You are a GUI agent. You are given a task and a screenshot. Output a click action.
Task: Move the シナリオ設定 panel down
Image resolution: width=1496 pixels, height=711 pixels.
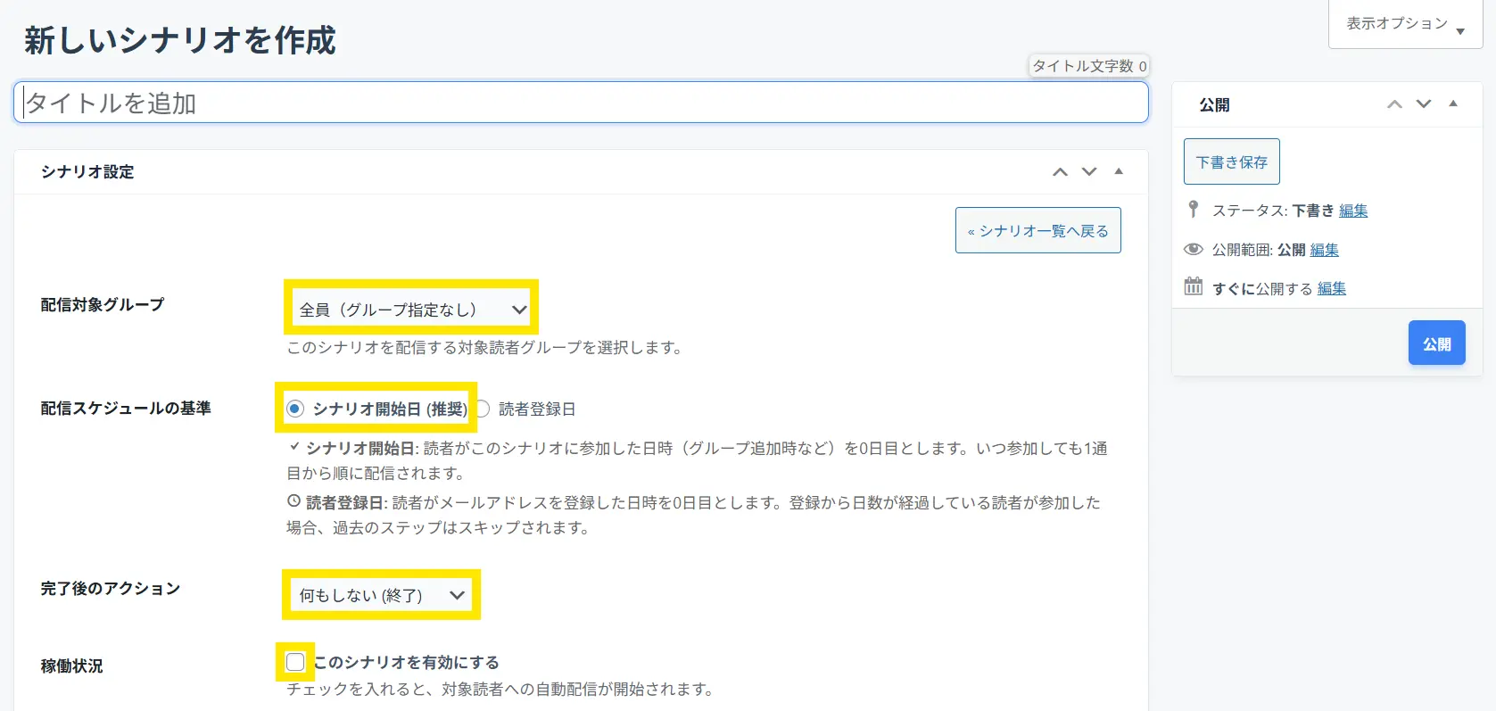pos(1089,172)
